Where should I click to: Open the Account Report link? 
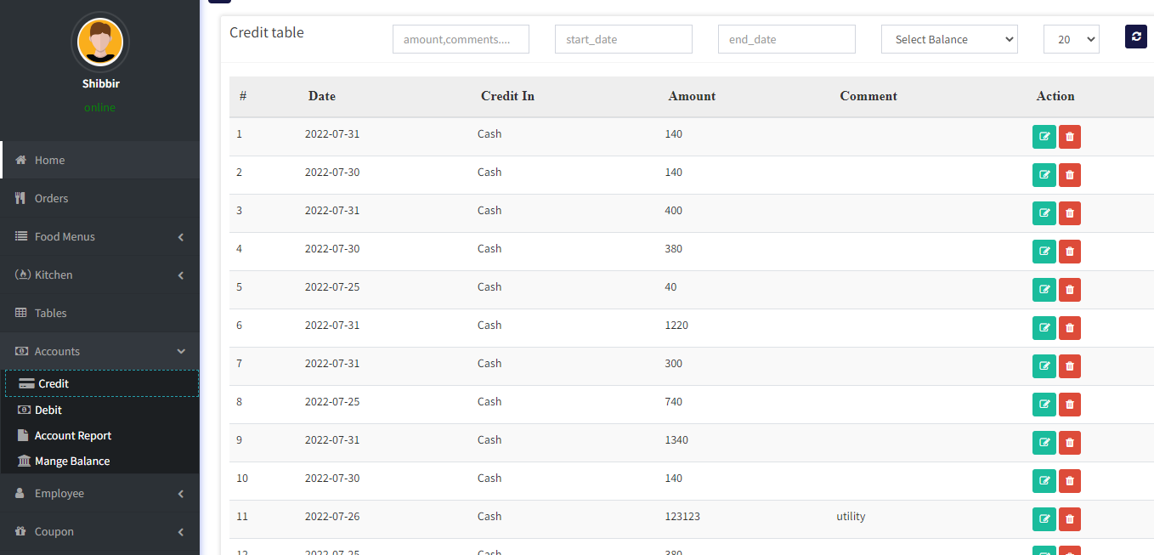click(73, 435)
